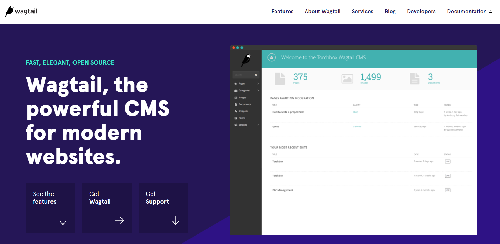
Task: Open the Developers nav link
Action: (x=421, y=12)
